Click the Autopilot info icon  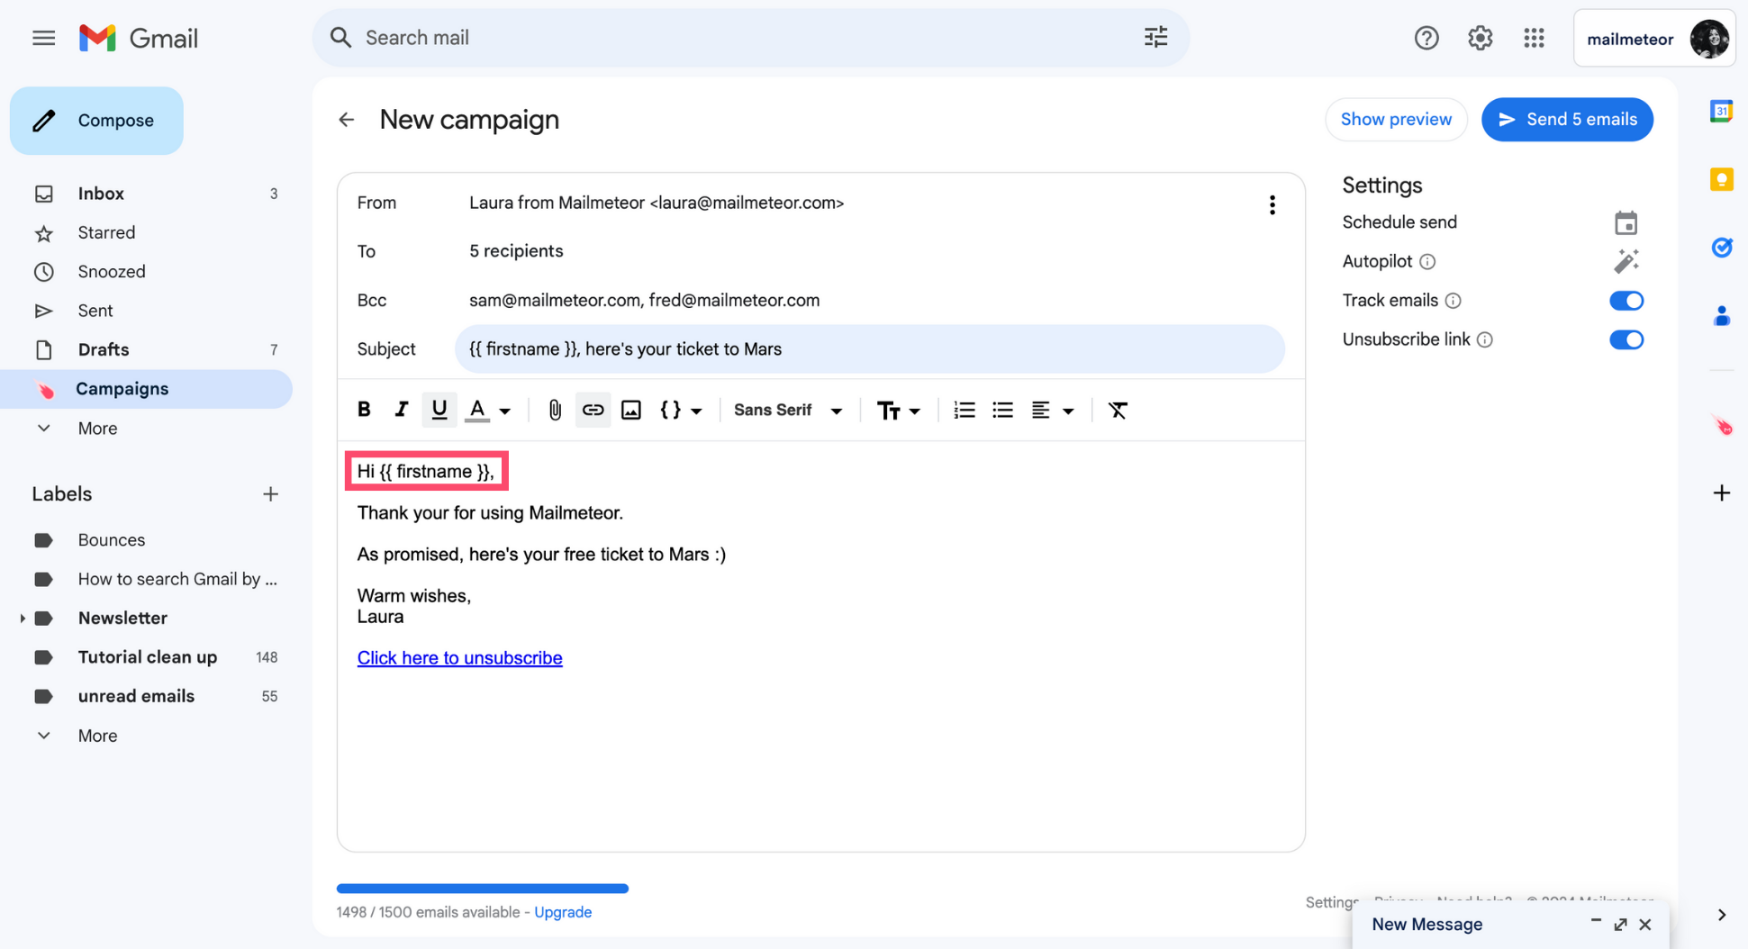(x=1427, y=262)
